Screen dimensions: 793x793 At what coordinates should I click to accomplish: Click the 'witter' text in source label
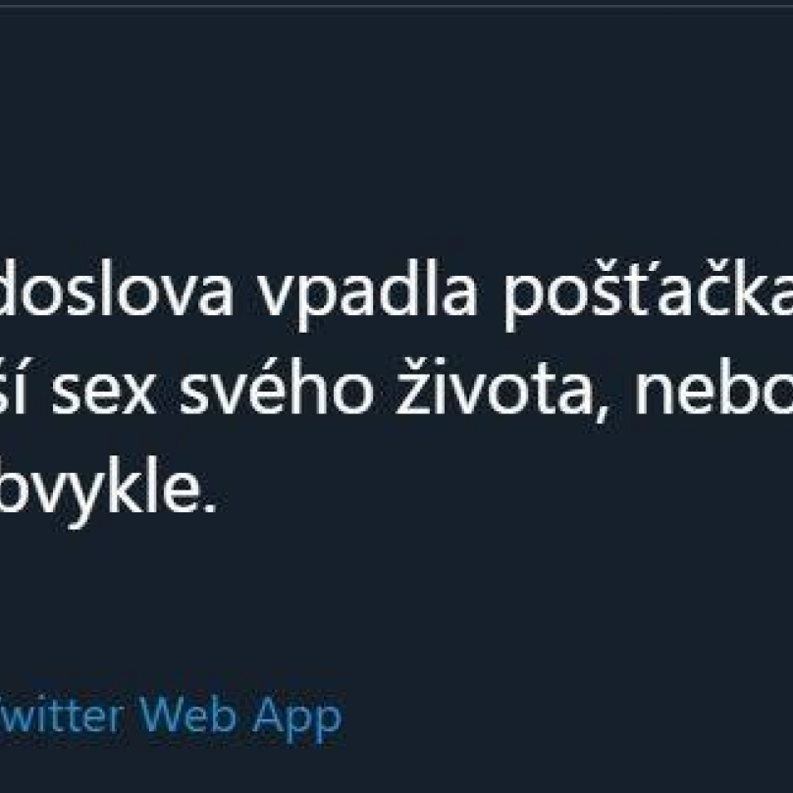62,715
